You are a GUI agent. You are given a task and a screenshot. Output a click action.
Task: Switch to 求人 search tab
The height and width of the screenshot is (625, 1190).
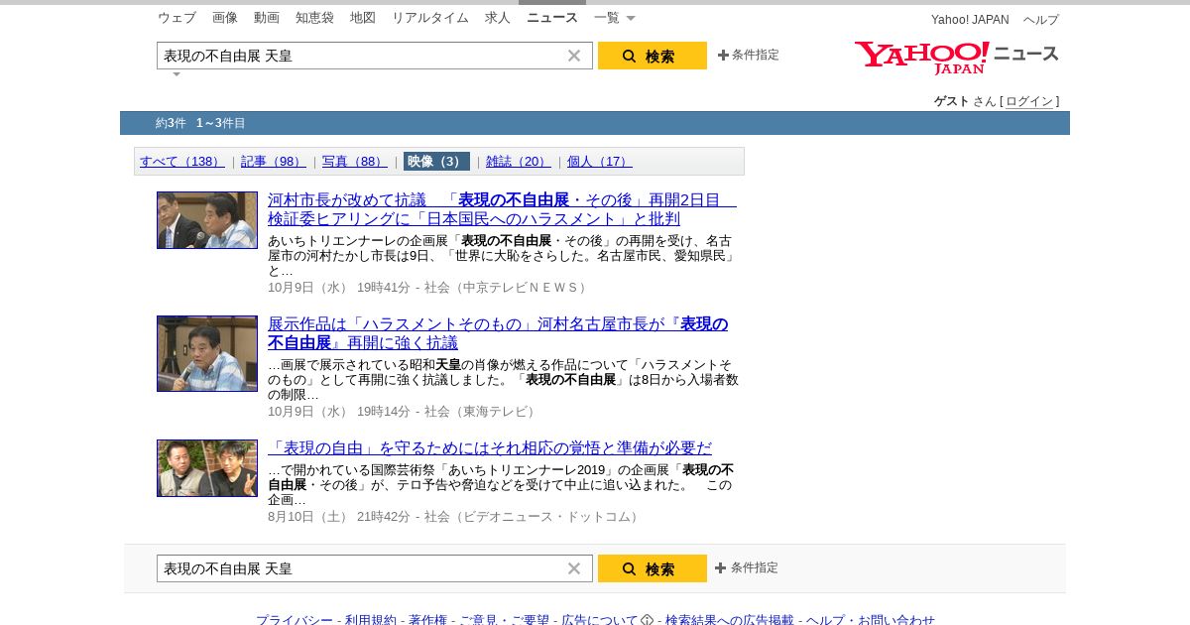coord(498,18)
